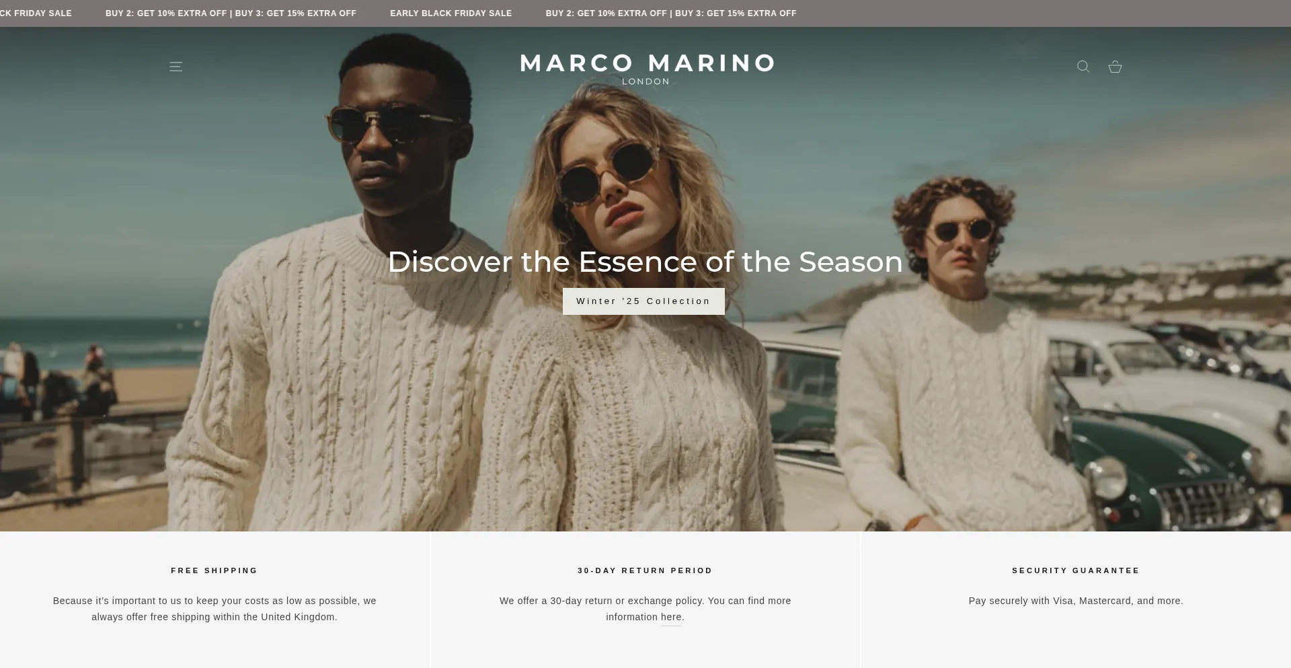This screenshot has height=668, width=1291.
Task: Click the Security Guarantee heading
Action: pos(1076,570)
